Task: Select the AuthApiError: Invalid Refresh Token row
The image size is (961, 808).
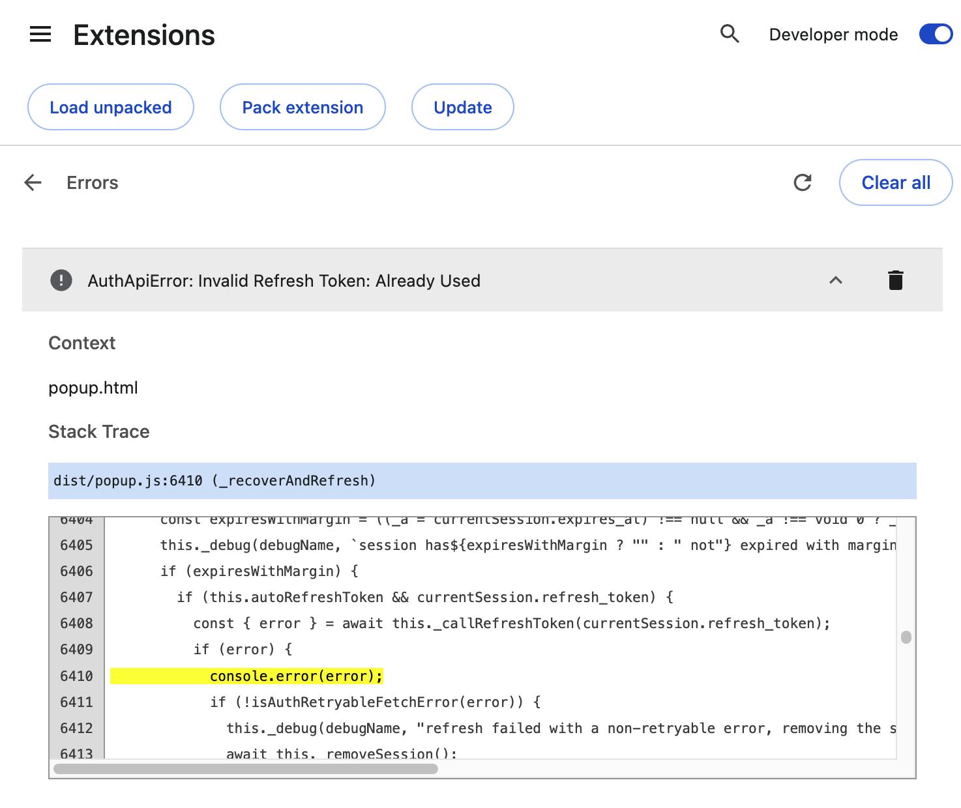Action: 482,280
